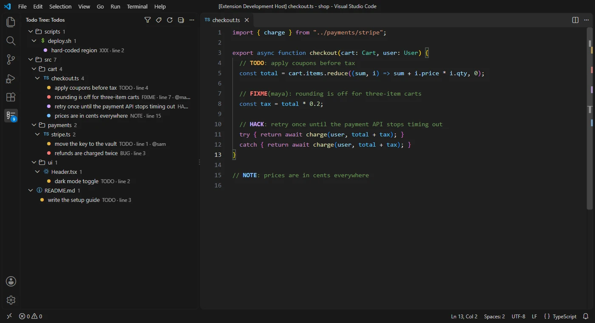Go to 'refunds are charged twice' BUG item

coord(110,153)
